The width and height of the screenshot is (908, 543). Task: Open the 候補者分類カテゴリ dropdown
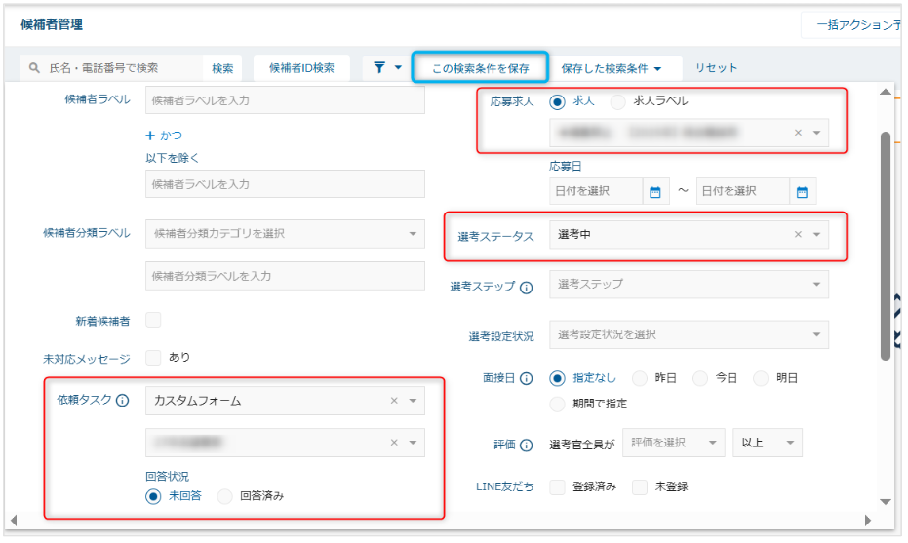point(412,234)
